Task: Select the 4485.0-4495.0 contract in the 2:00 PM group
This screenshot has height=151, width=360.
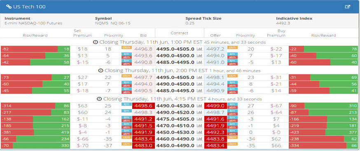Action: (x=175, y=91)
